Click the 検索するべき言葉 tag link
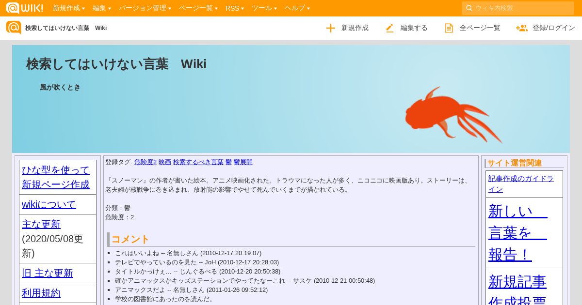Screen dimensions: 582x305 pyautogui.click(x=198, y=162)
